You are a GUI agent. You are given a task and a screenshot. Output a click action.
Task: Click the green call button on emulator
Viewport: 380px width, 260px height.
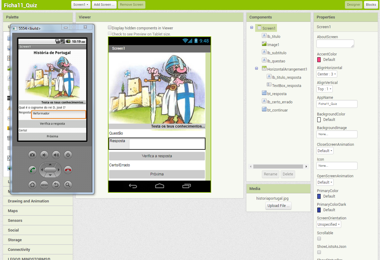33,170
